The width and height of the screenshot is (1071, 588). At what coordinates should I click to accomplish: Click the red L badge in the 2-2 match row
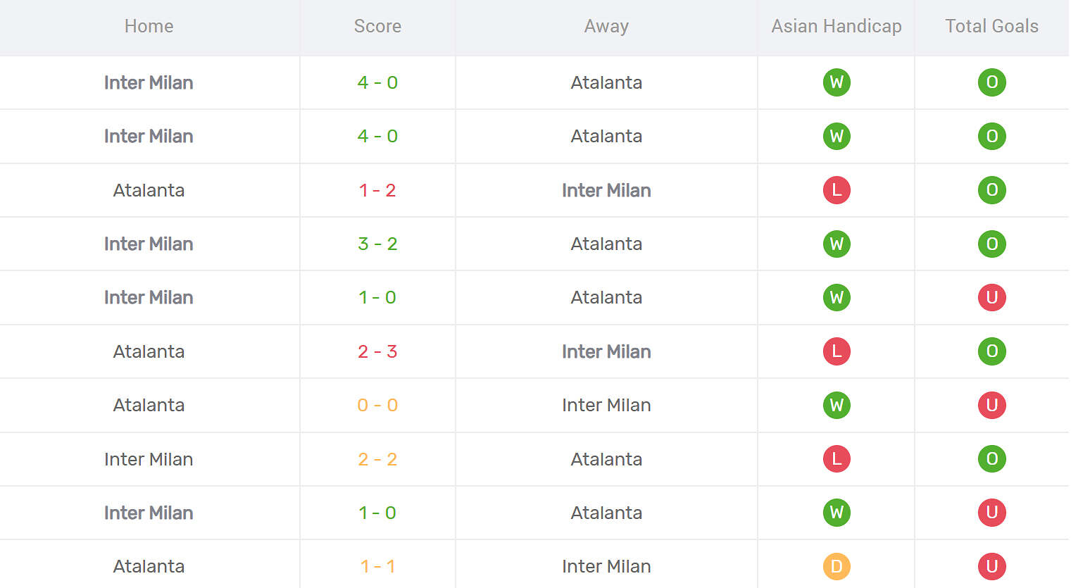point(837,459)
